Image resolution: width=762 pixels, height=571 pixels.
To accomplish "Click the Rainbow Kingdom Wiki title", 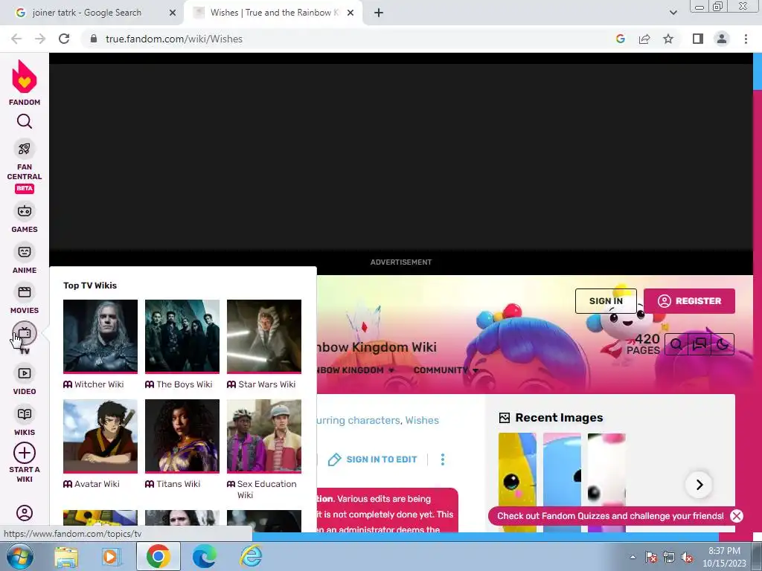I will tap(377, 347).
